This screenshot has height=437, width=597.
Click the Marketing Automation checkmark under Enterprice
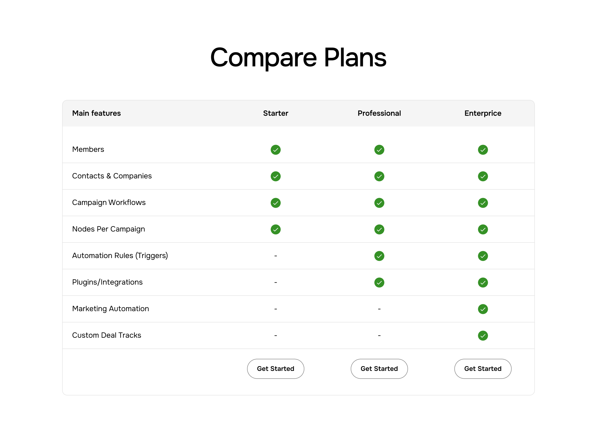coord(483,309)
